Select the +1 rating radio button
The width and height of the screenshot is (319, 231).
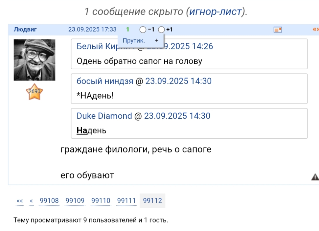point(161,30)
